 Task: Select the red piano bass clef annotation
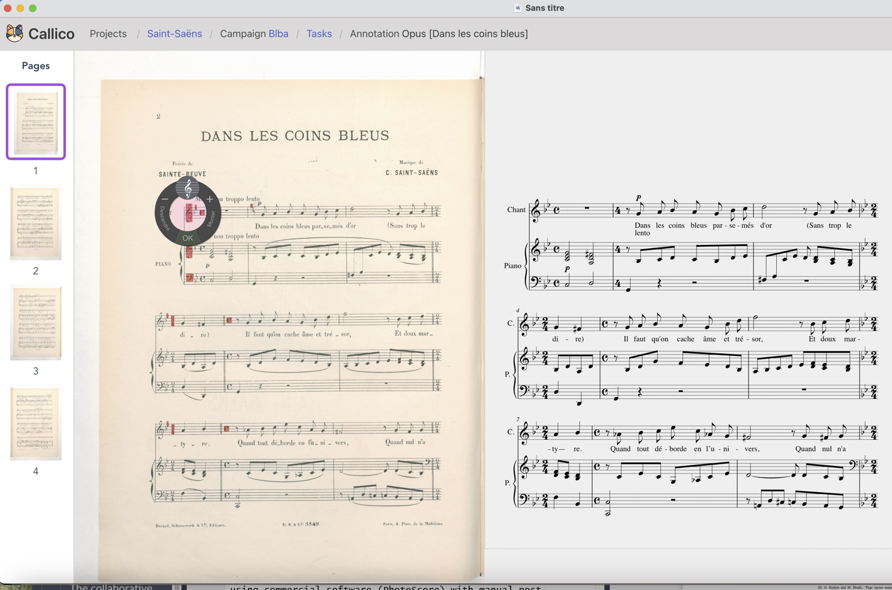coord(190,277)
